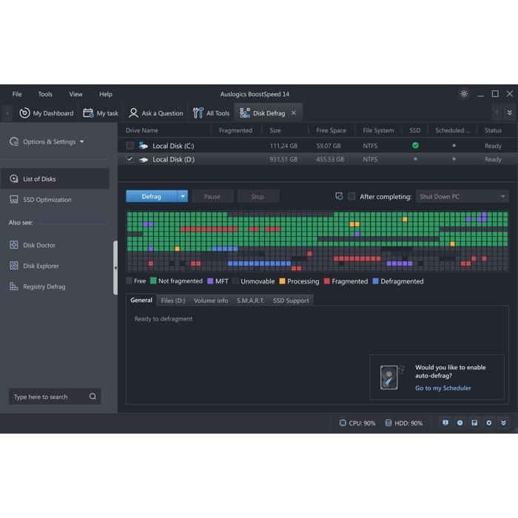Image resolution: width=518 pixels, height=518 pixels.
Task: Click the Disk Explorer icon
Action: pos(14,266)
